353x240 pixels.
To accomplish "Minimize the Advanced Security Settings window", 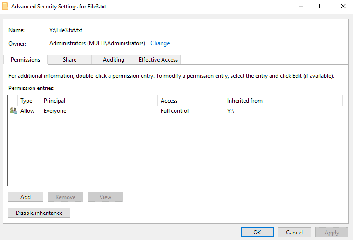I will coord(300,7).
